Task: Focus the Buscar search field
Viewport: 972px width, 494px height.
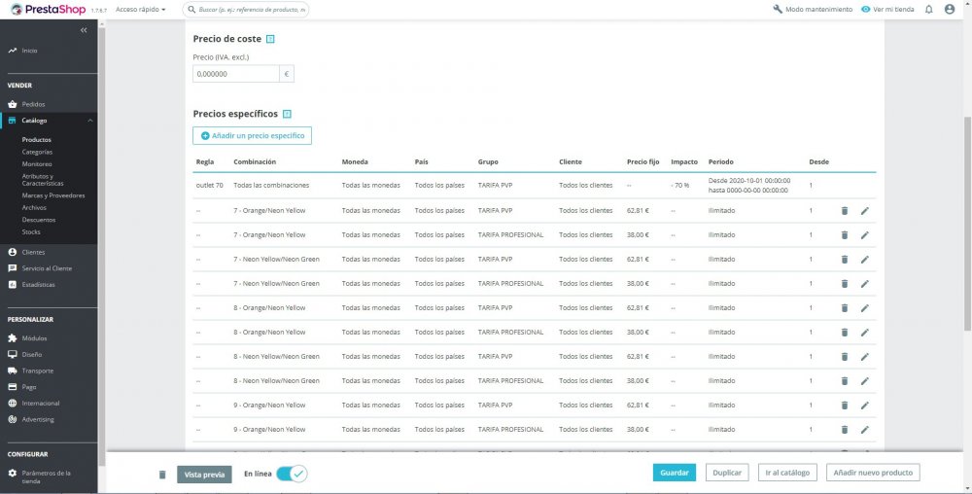Action: pos(246,10)
